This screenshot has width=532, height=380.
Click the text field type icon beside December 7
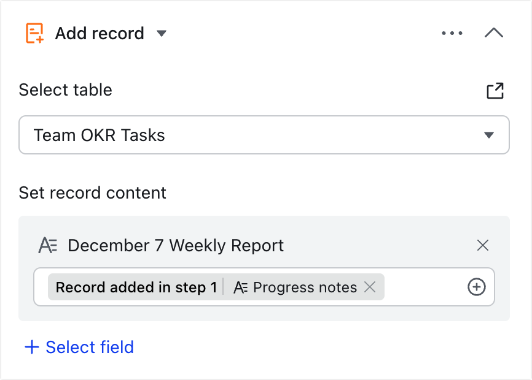(48, 245)
